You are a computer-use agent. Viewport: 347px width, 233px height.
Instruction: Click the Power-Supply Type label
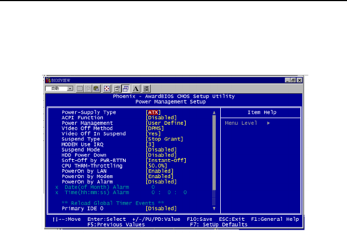click(89, 112)
